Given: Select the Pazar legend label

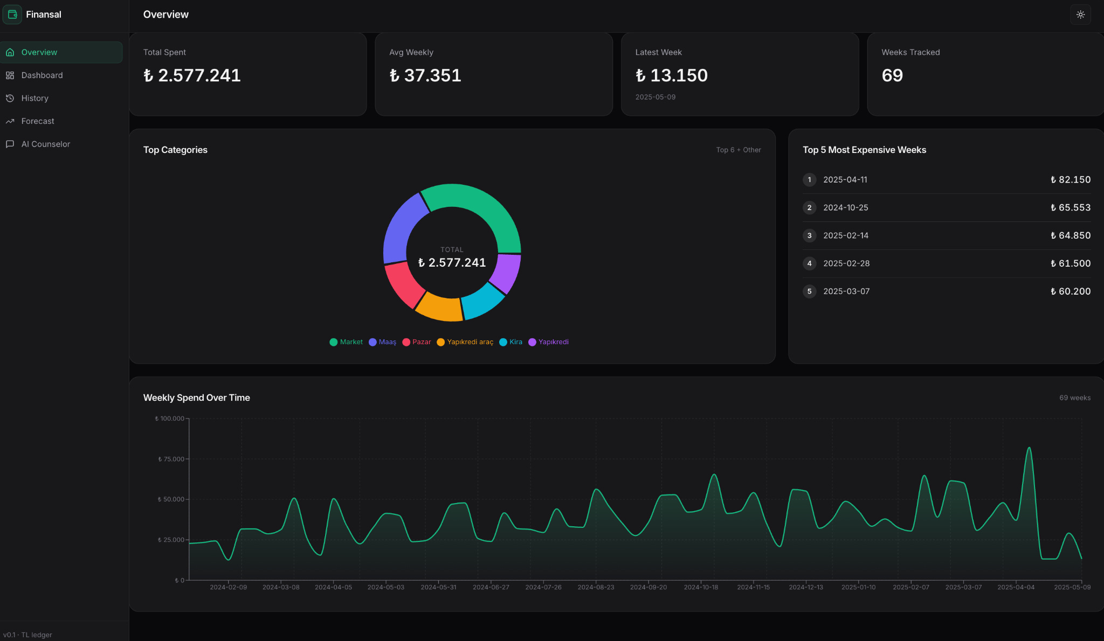Looking at the screenshot, I should click(422, 342).
